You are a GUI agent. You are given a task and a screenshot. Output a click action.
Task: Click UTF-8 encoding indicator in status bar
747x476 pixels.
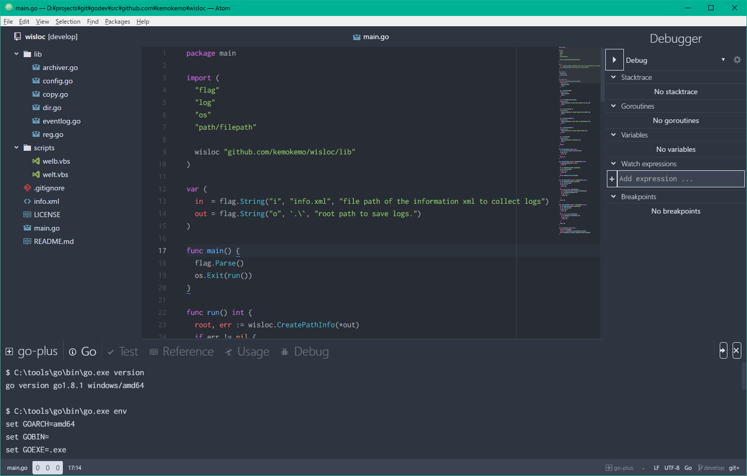(x=671, y=467)
